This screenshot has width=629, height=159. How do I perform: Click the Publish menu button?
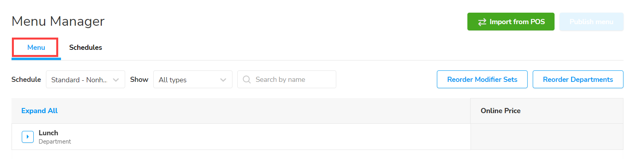[x=591, y=22]
